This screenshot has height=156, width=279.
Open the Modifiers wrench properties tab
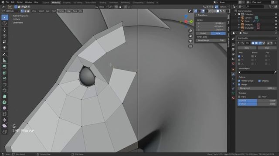click(x=233, y=74)
